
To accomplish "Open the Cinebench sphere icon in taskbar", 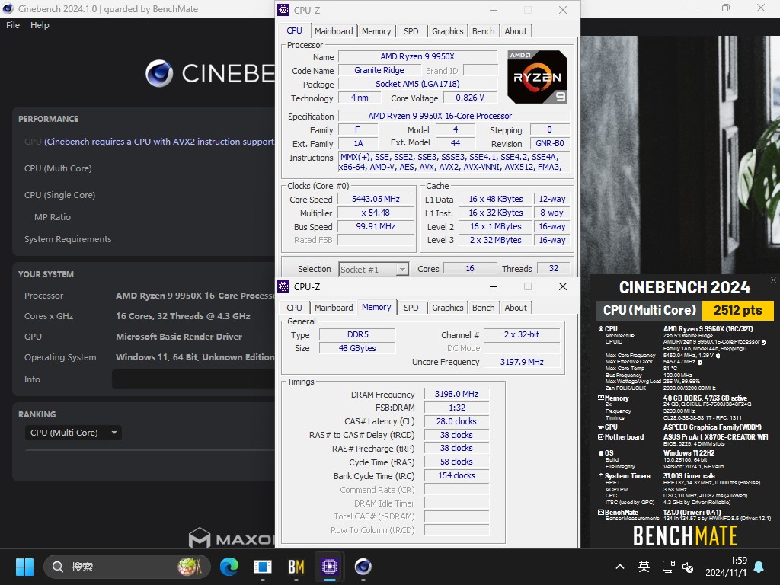I will coord(363,567).
